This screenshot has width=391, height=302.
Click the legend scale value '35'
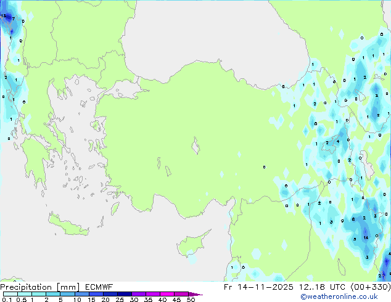(x=148, y=300)
